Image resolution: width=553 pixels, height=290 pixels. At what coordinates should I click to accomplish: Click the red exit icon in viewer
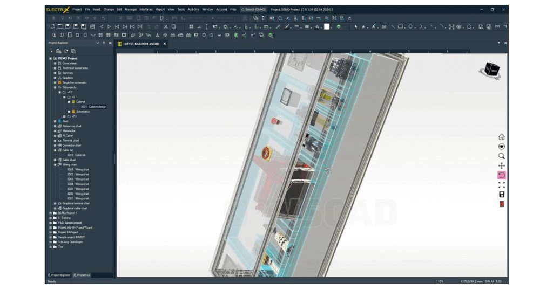click(502, 204)
